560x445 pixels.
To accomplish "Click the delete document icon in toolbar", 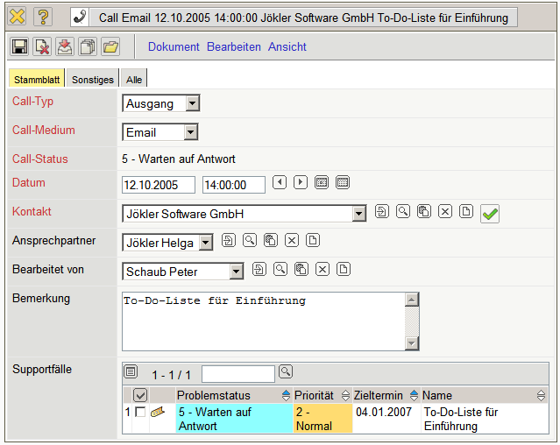I will (x=42, y=47).
